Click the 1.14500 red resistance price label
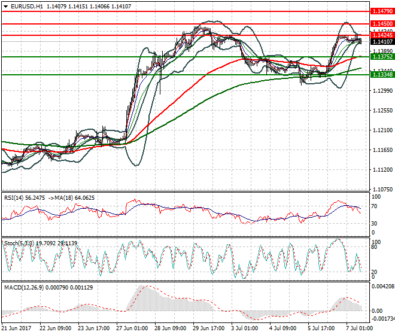 382,24
